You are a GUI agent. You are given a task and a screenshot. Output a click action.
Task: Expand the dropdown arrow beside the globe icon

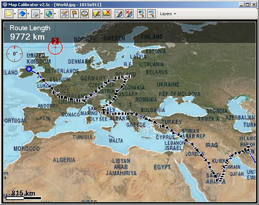tap(55, 14)
